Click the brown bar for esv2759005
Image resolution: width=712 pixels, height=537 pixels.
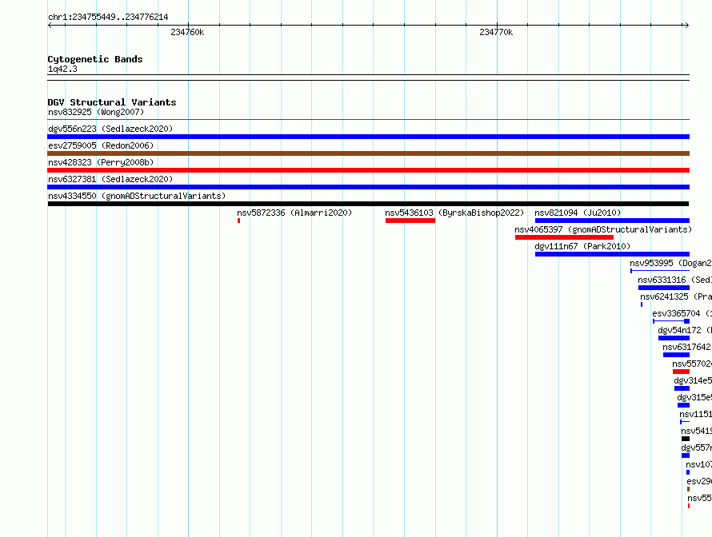click(368, 153)
